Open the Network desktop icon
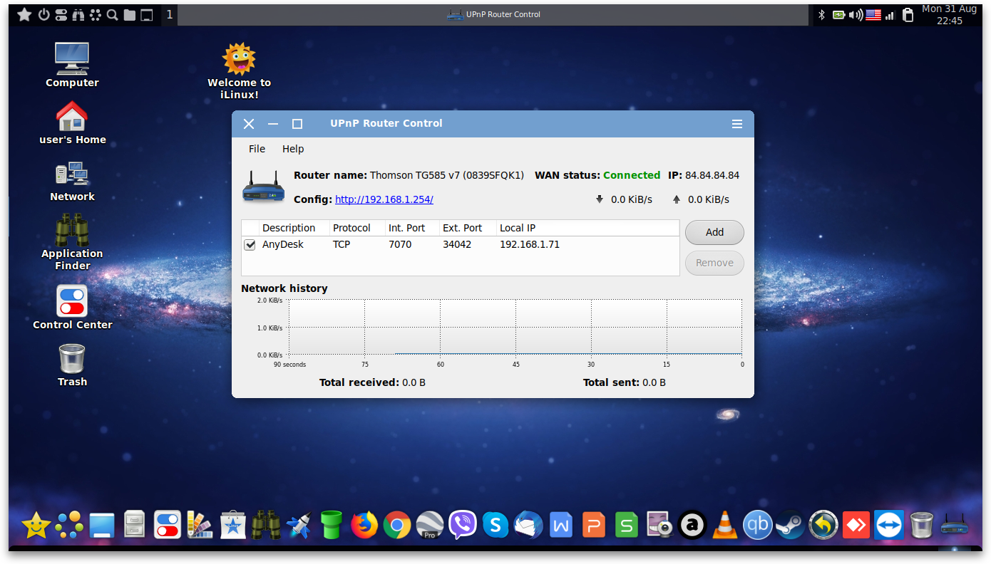 coord(72,181)
